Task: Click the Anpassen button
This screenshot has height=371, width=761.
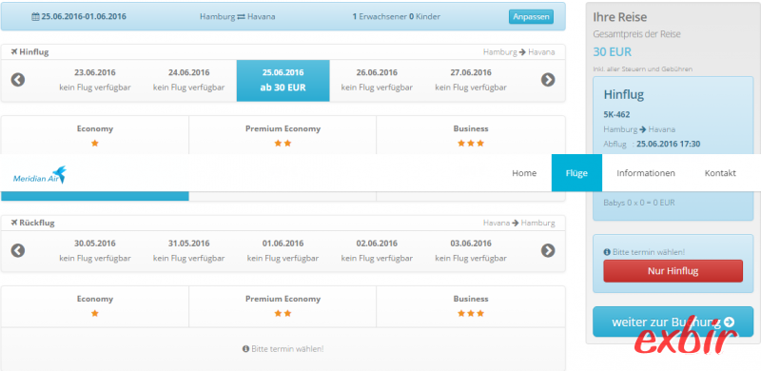Action: [x=531, y=16]
